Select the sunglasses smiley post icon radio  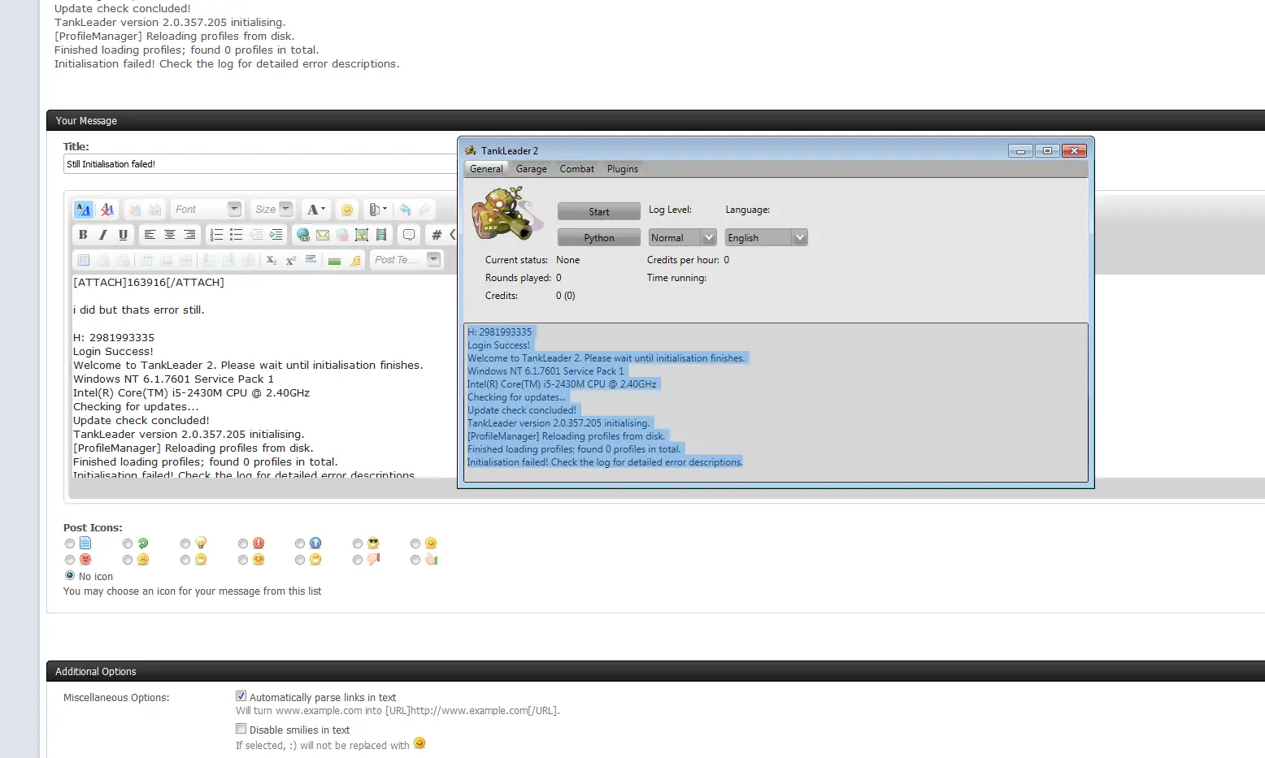tap(358, 544)
